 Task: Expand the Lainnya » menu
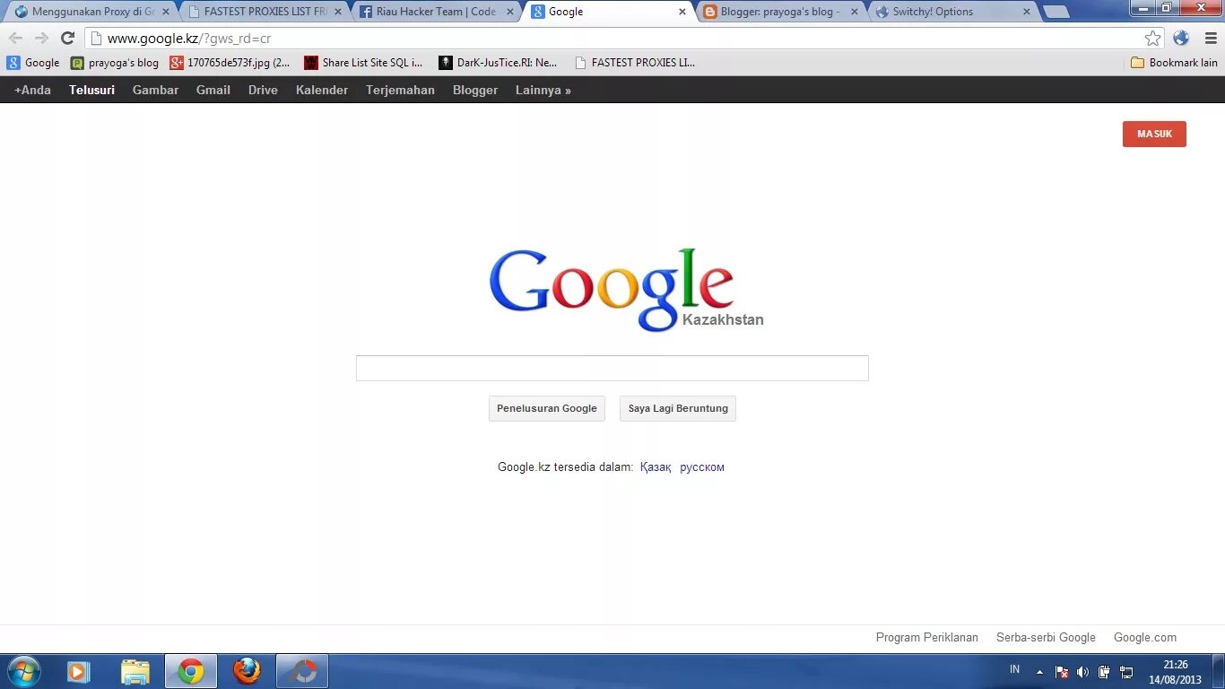[x=543, y=90]
